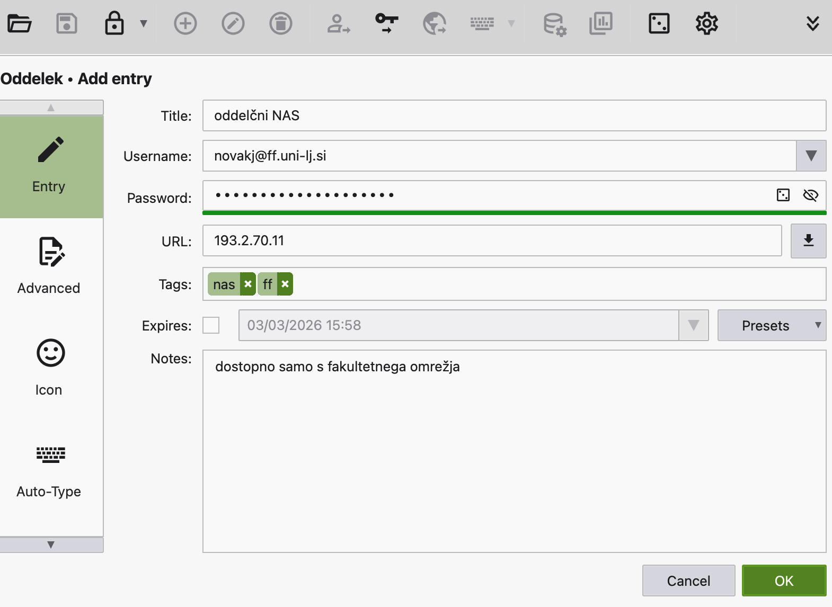Click the nas tag label
Image resolution: width=832 pixels, height=607 pixels.
click(x=224, y=284)
